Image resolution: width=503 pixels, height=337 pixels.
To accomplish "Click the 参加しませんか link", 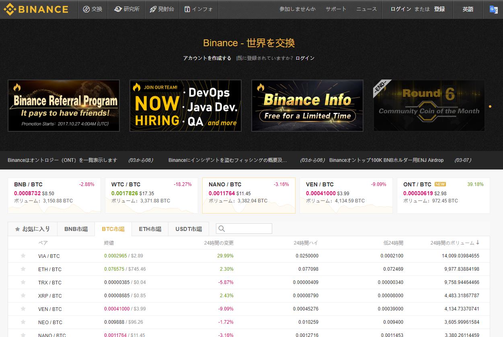I will 298,9.
